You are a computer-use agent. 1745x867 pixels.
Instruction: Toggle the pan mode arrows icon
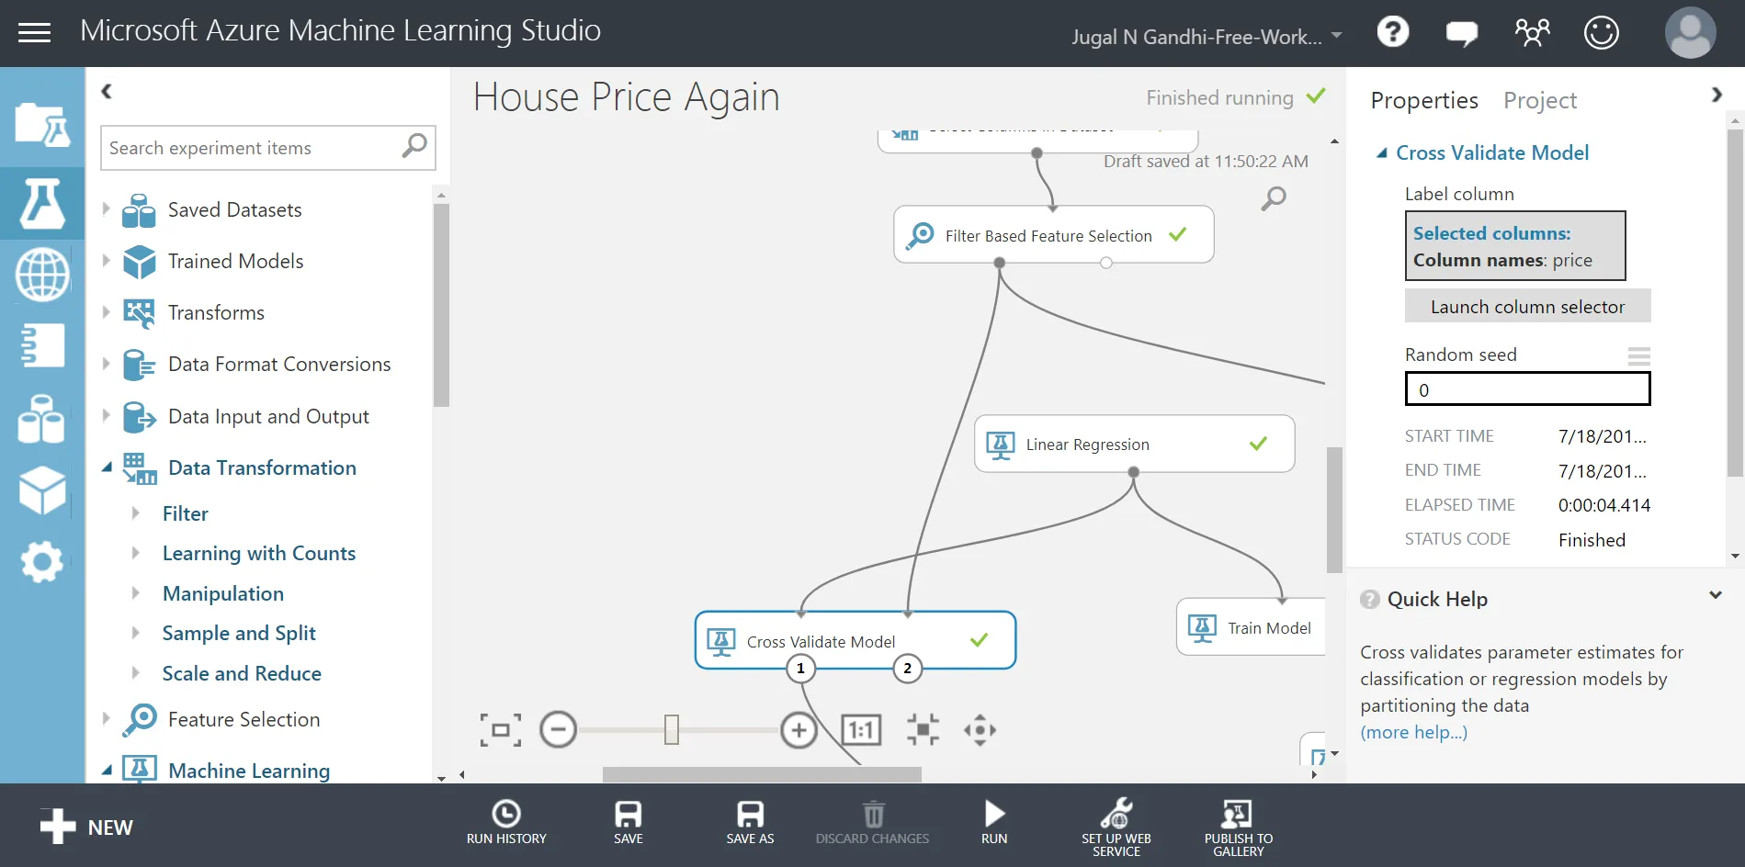[980, 730]
